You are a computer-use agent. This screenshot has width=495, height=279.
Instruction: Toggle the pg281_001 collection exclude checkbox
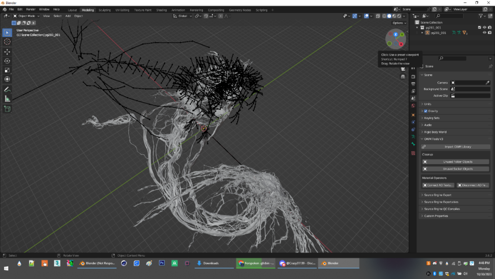pyautogui.click(x=479, y=28)
